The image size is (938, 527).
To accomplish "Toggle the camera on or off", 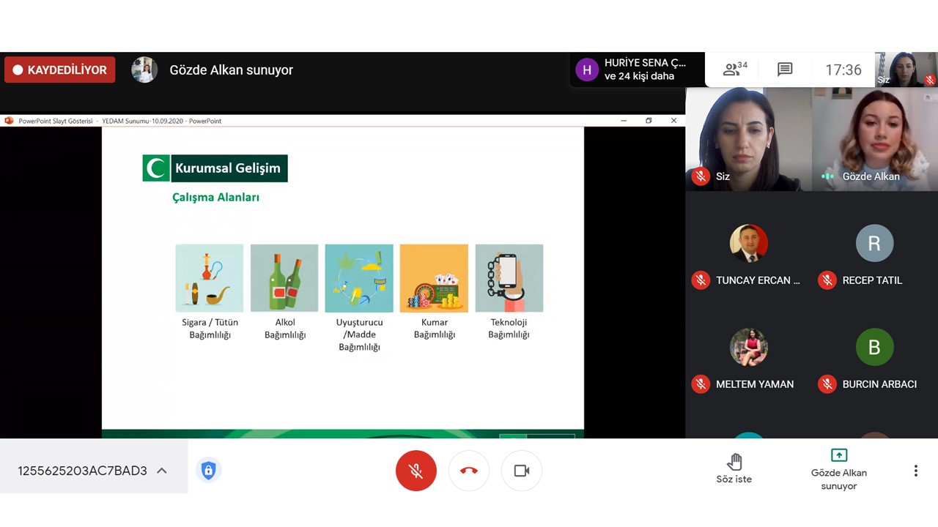I will (522, 471).
